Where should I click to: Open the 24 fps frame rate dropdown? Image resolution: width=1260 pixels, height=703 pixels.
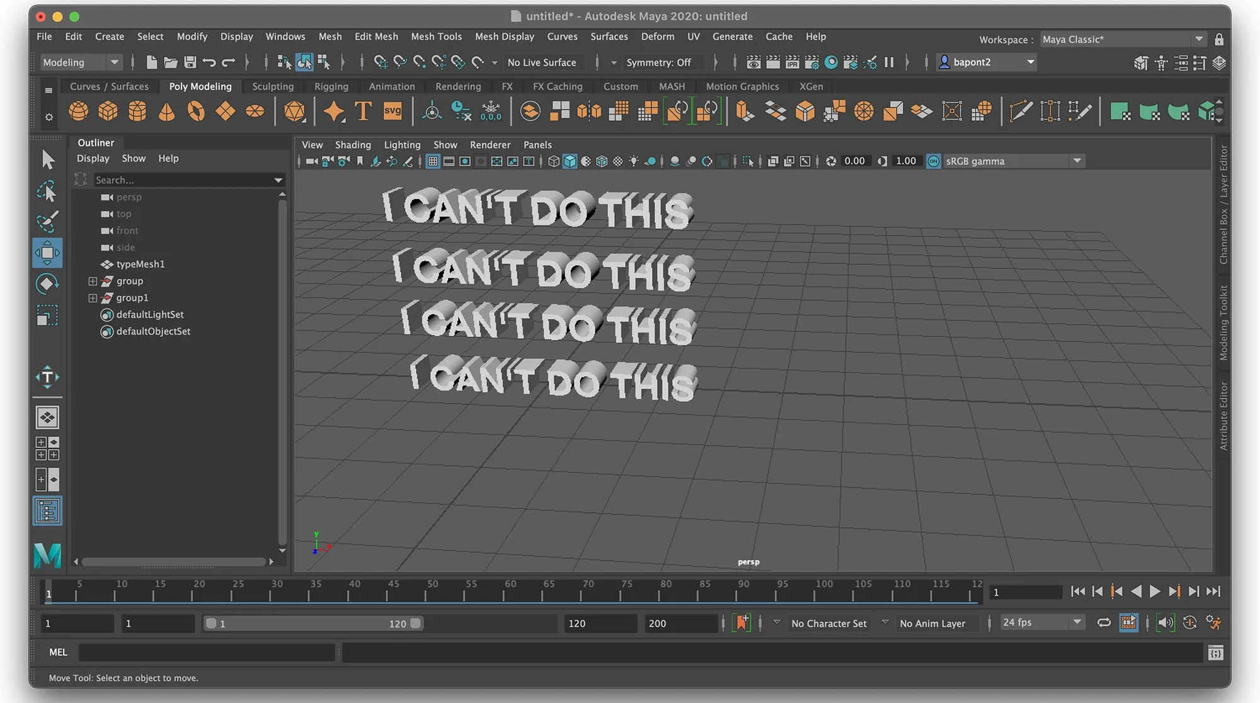(x=1041, y=622)
